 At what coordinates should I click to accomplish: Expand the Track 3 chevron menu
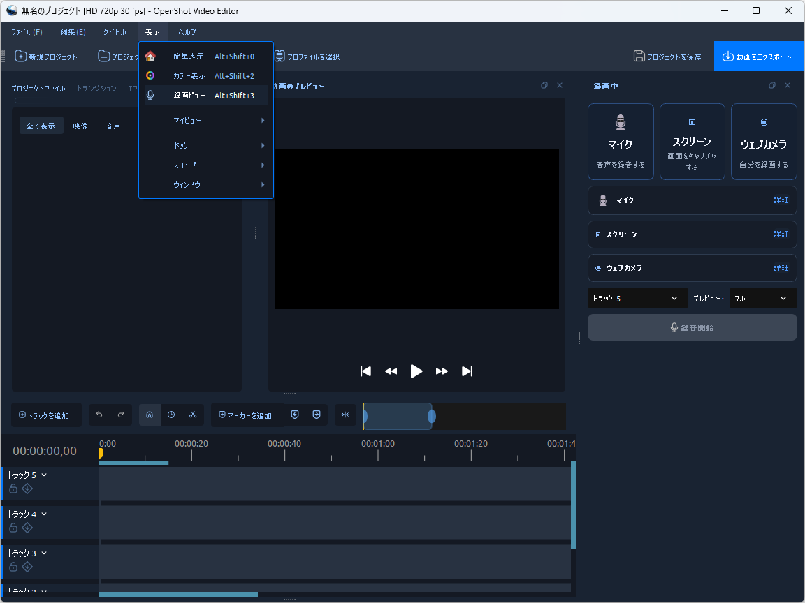tap(44, 553)
